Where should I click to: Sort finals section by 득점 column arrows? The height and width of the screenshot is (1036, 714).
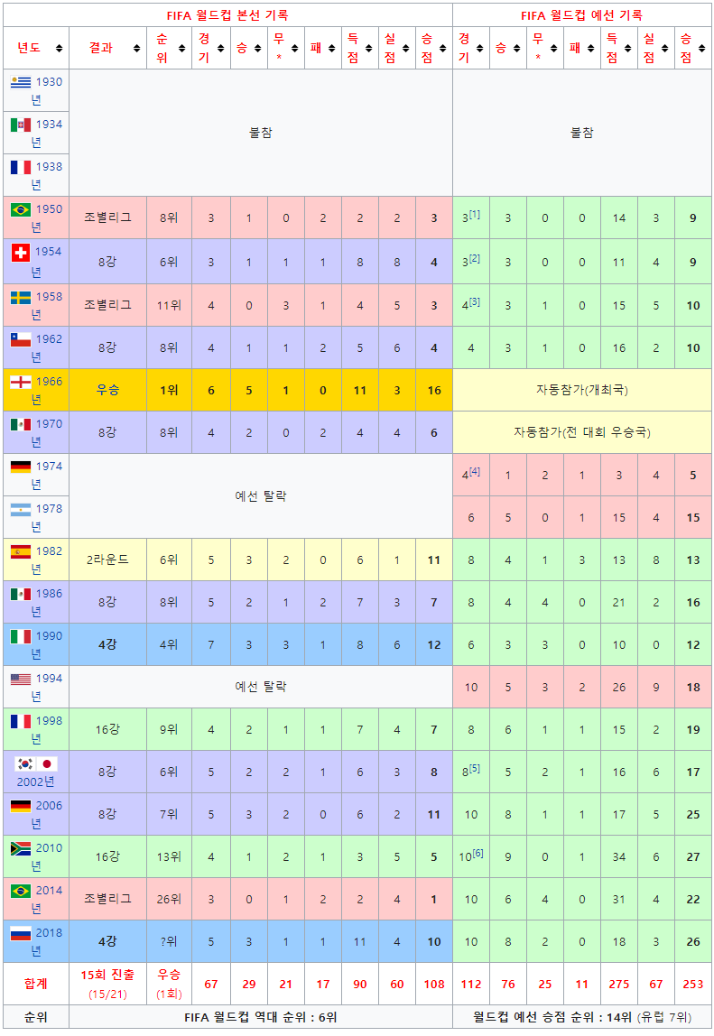[369, 48]
